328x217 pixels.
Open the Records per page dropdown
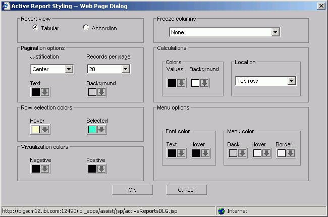pyautogui.click(x=125, y=69)
